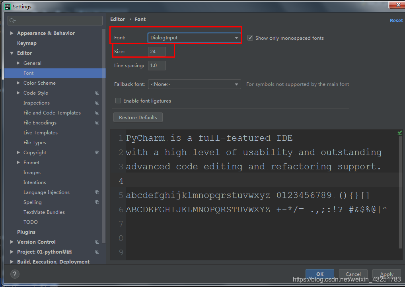The height and width of the screenshot is (287, 405).
Task: Select Images settings item
Action: tap(32, 173)
